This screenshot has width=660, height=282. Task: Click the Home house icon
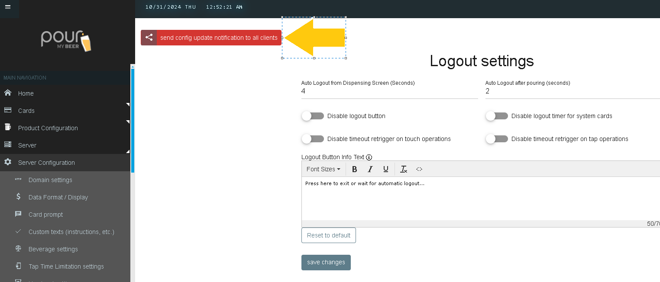pyautogui.click(x=8, y=93)
